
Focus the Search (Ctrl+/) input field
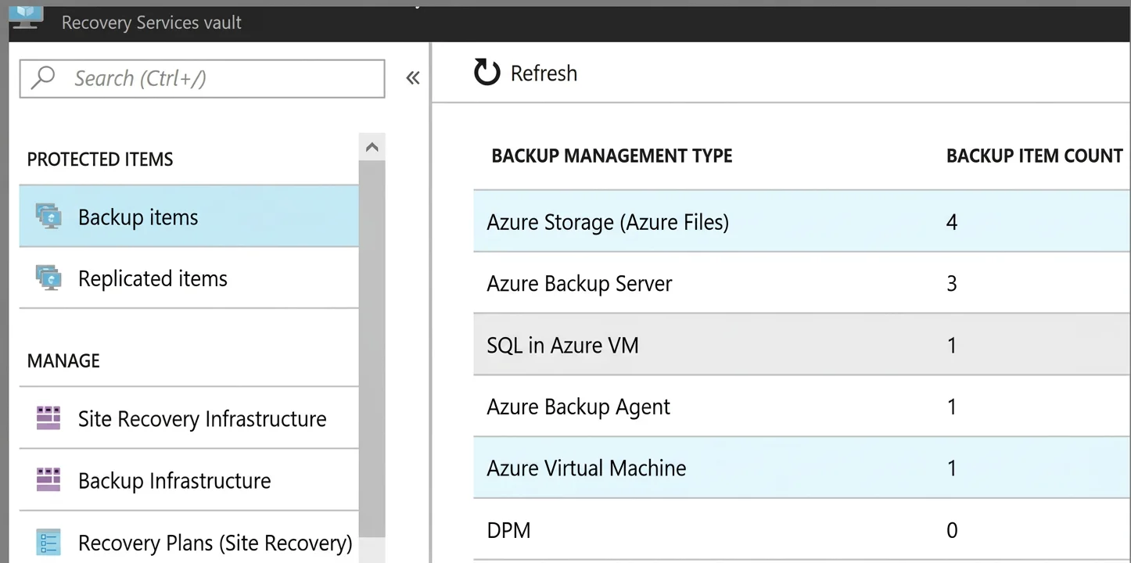(x=202, y=78)
